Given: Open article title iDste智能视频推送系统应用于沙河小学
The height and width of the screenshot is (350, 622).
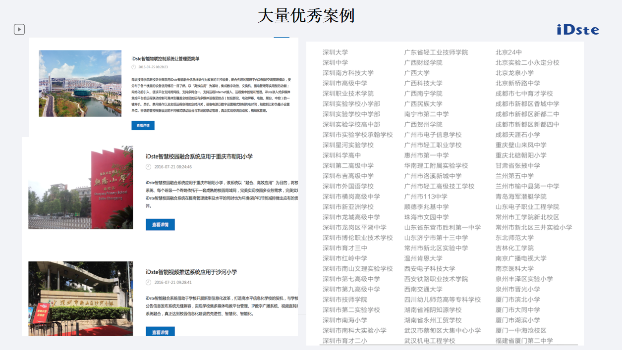Looking at the screenshot, I should [x=191, y=272].
